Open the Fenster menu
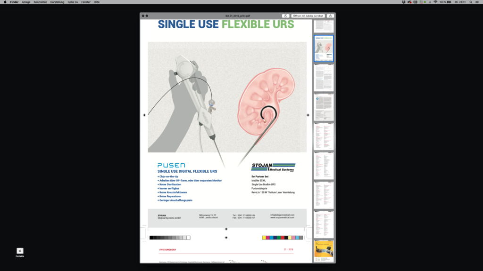Viewport: 483px width, 271px height. tap(86, 2)
